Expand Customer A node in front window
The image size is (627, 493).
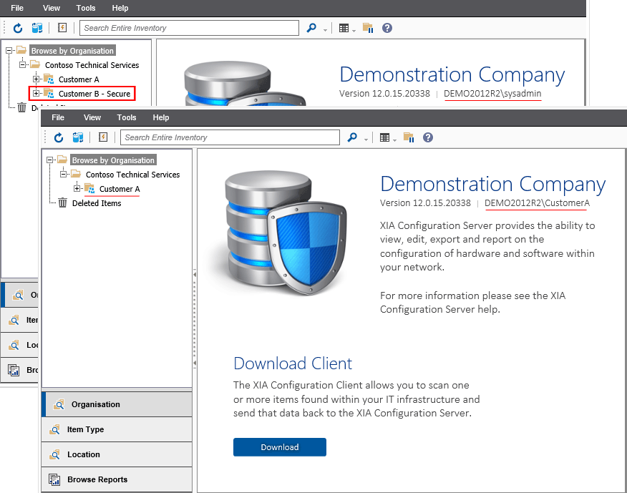point(77,188)
